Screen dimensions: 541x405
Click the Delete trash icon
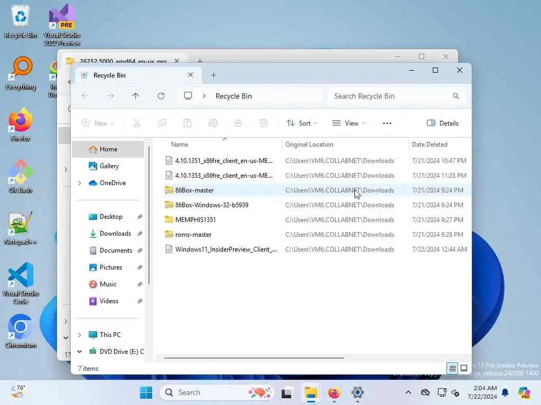point(264,123)
